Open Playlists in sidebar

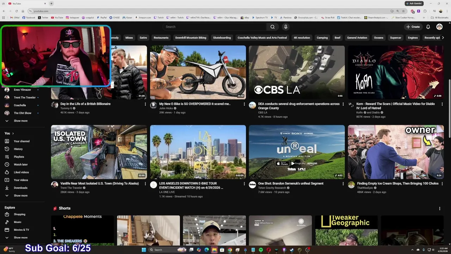19,157
